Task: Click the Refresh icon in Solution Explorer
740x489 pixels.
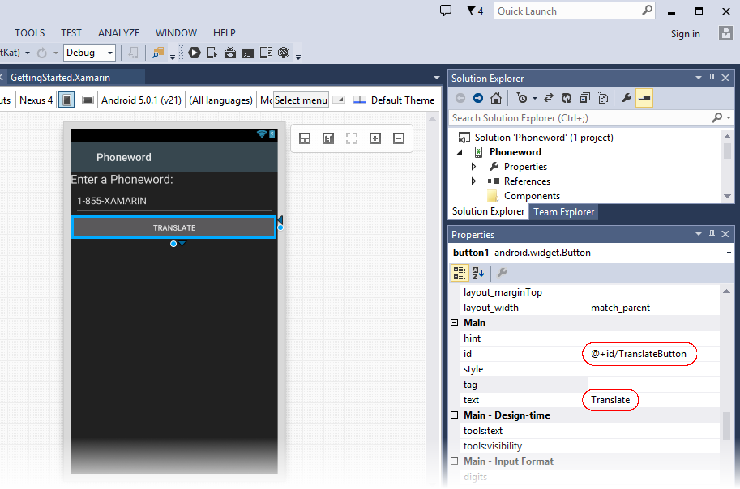Action: coord(566,98)
